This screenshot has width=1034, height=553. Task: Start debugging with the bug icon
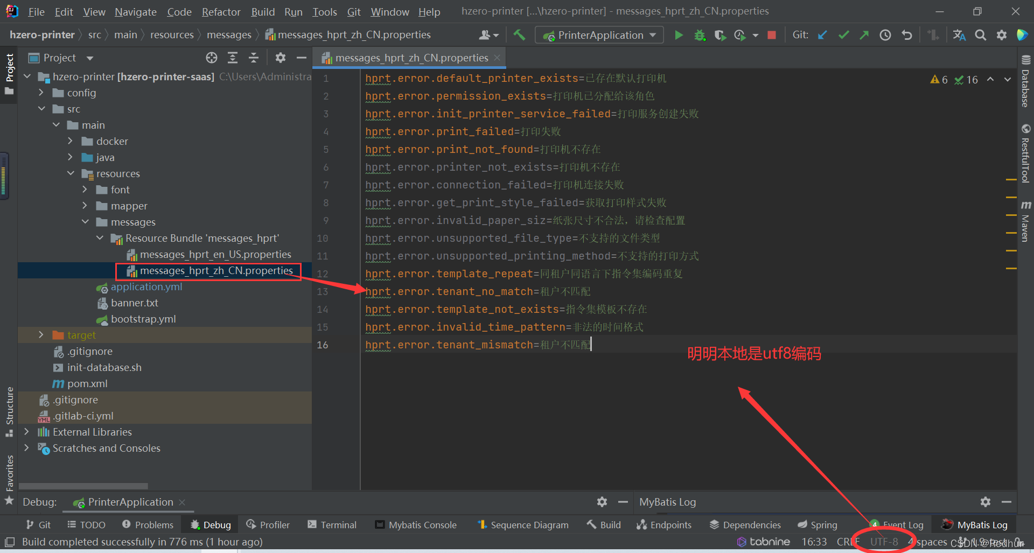pyautogui.click(x=700, y=35)
